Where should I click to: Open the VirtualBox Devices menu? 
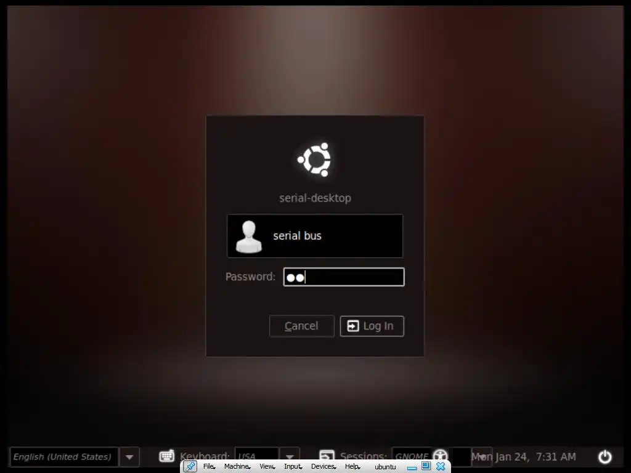tap(324, 466)
